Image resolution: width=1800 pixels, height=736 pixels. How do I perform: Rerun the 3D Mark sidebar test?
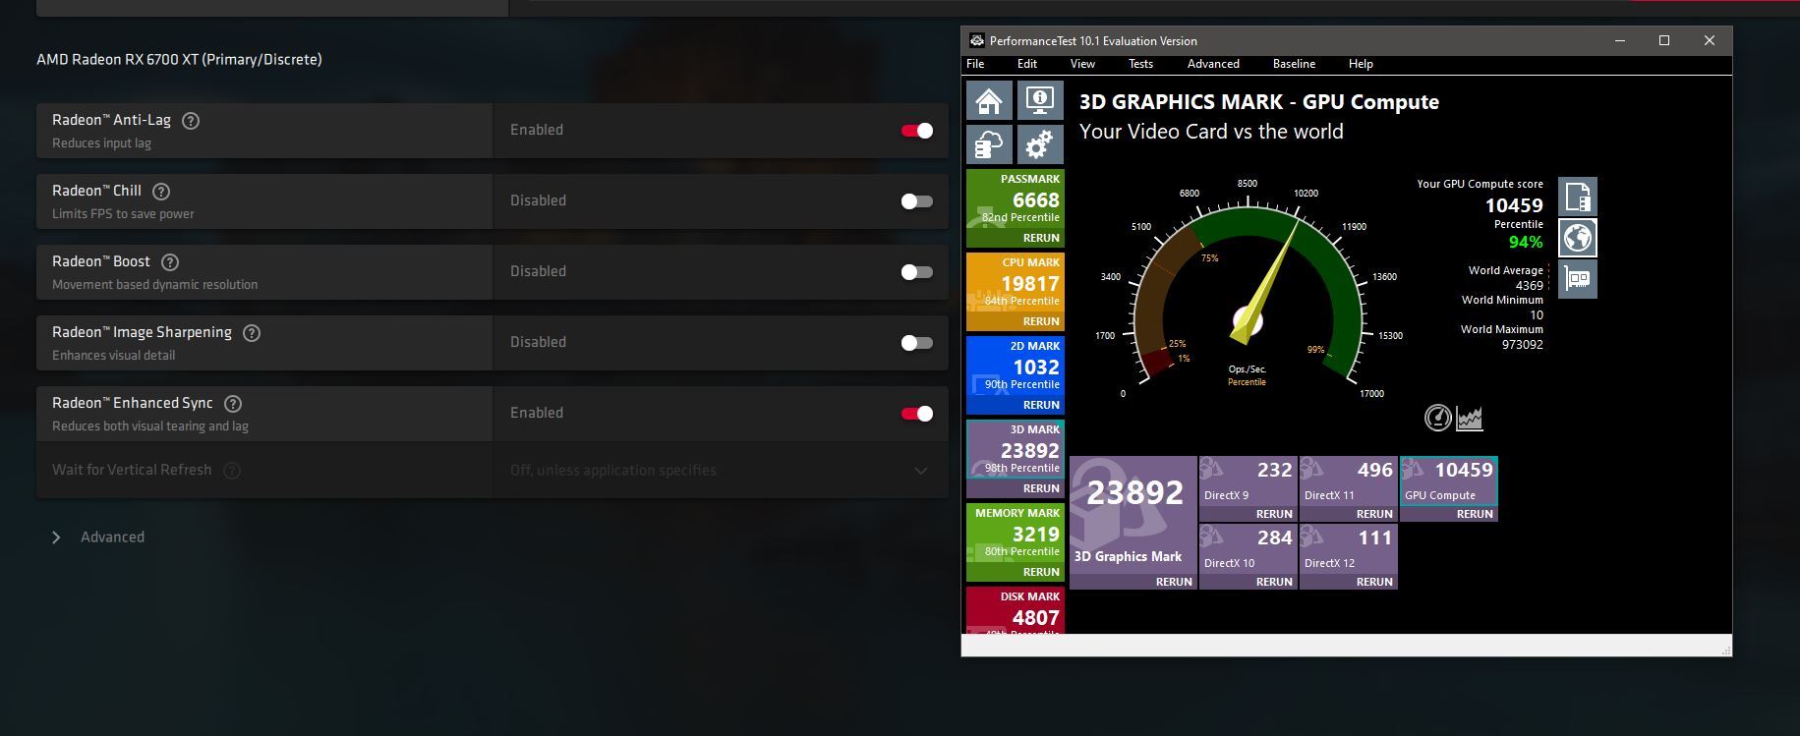pos(1041,488)
